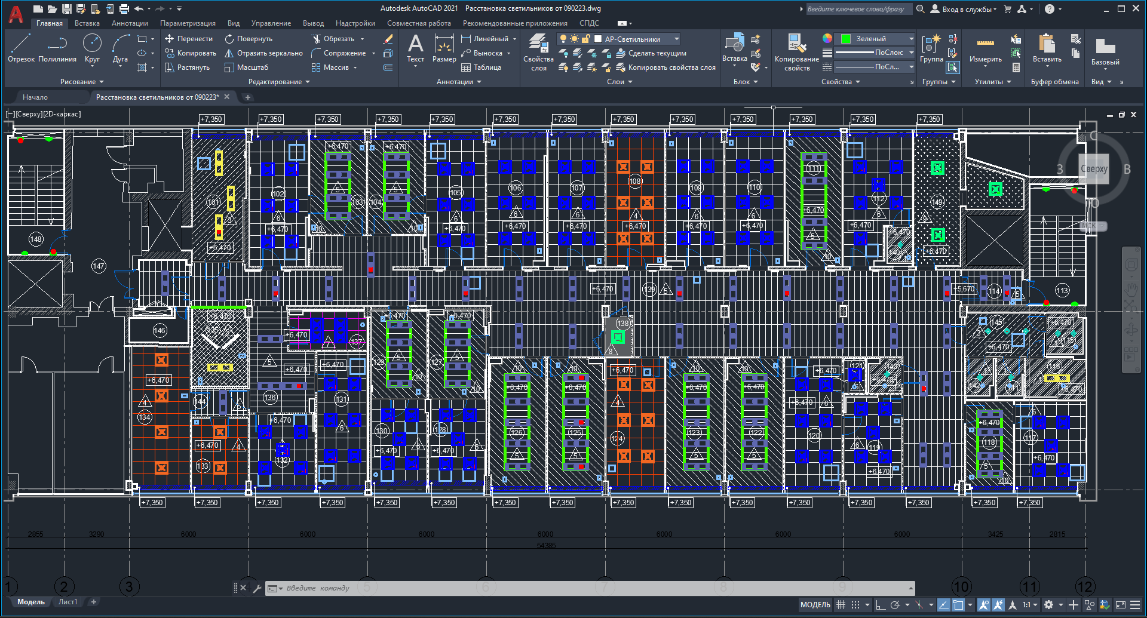Click the Open file folder icon
This screenshot has width=1147, height=618.
tap(52, 8)
